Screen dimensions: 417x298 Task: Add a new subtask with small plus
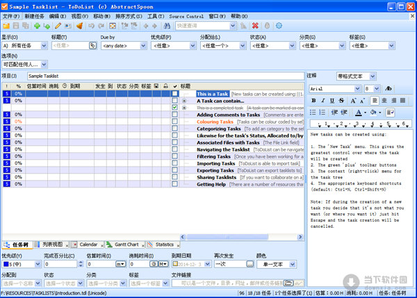click(47, 26)
